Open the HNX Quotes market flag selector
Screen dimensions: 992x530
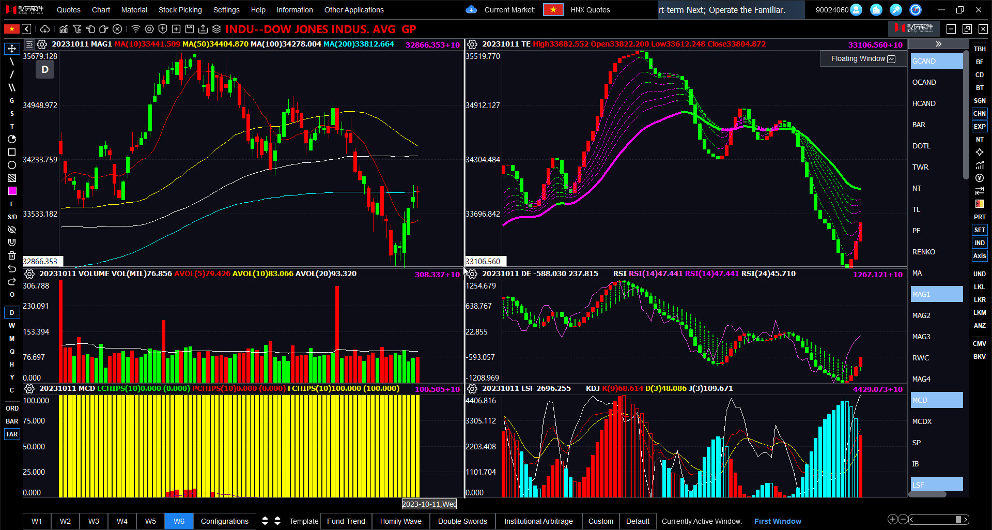553,10
